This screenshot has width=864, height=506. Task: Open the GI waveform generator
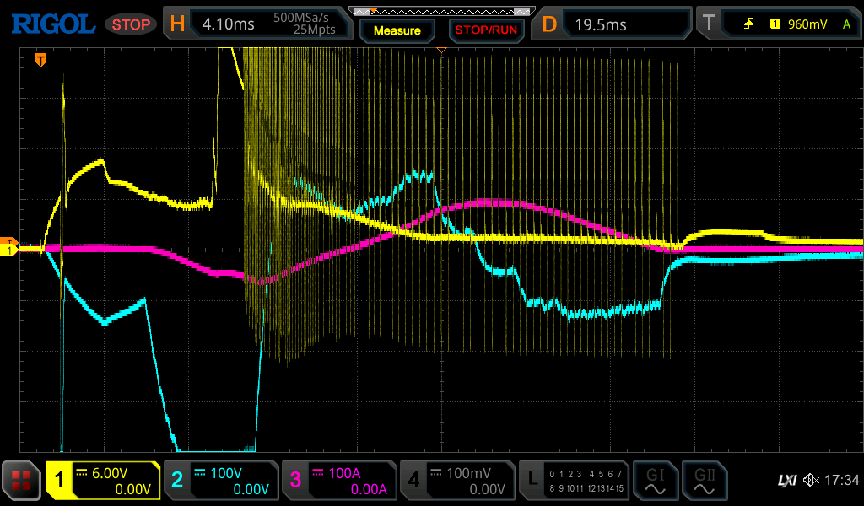pos(656,481)
